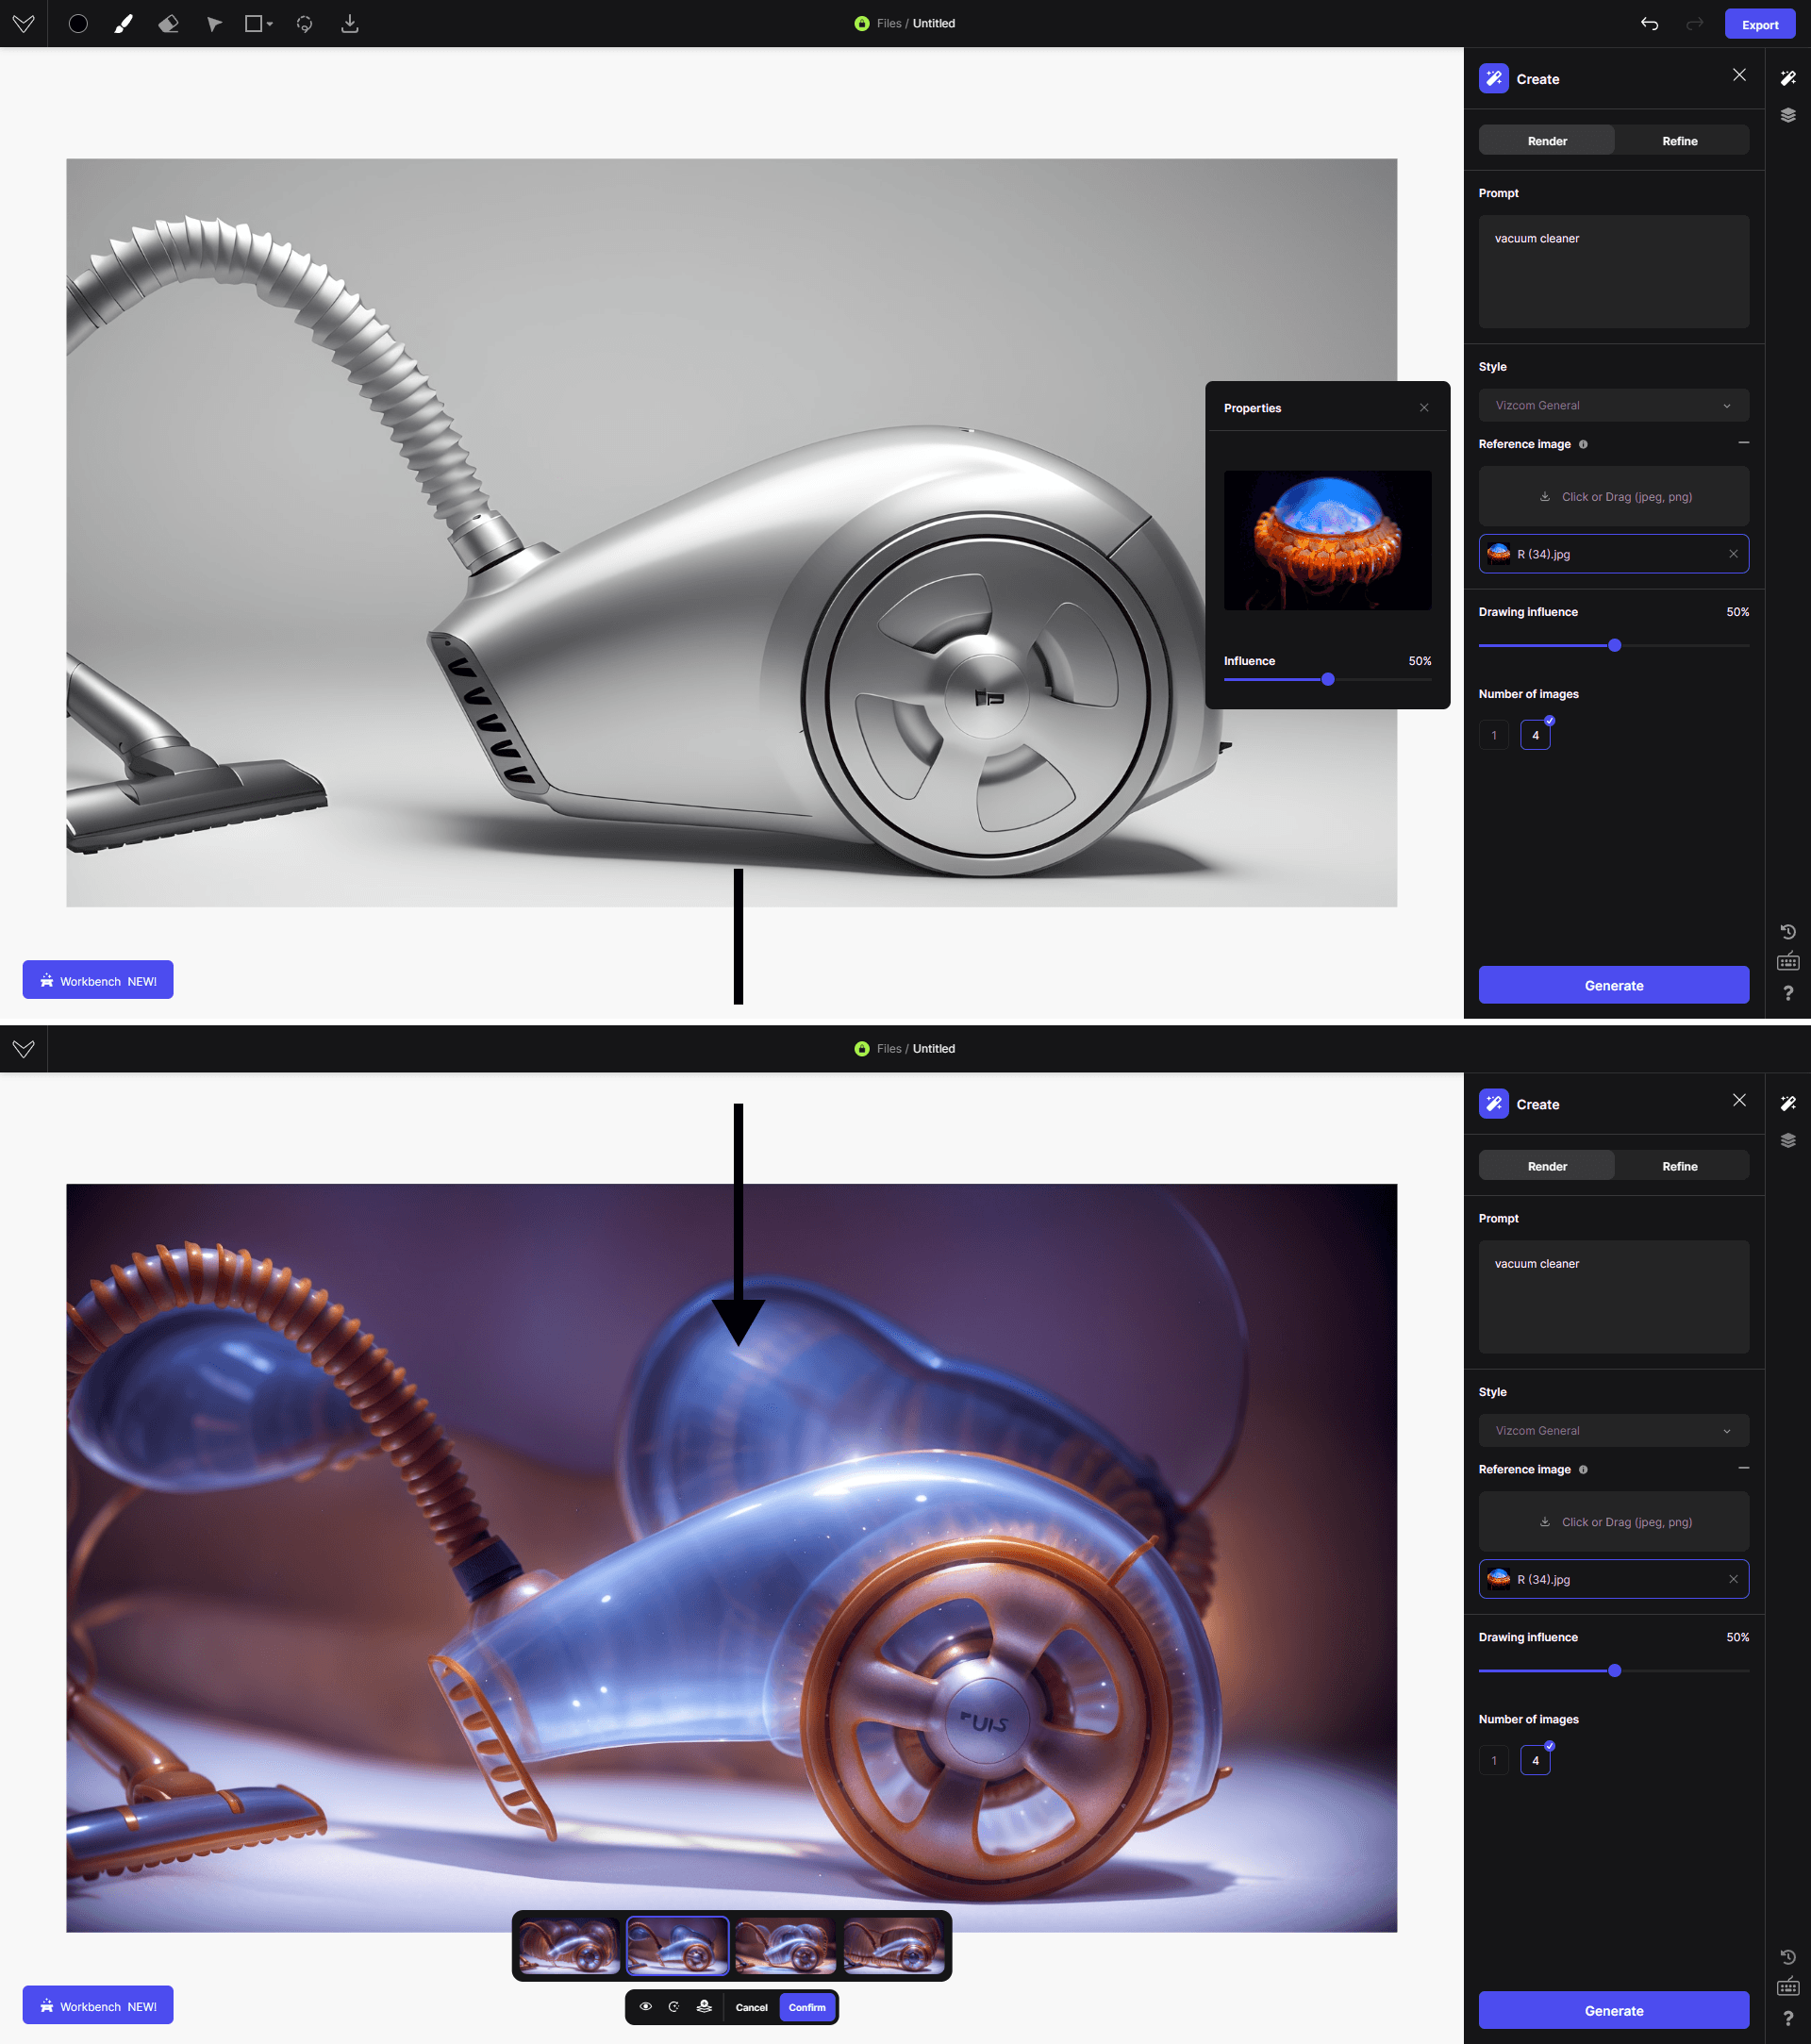Viewport: 1811px width, 2044px height.
Task: Switch to the Refine tab
Action: coord(1680,140)
